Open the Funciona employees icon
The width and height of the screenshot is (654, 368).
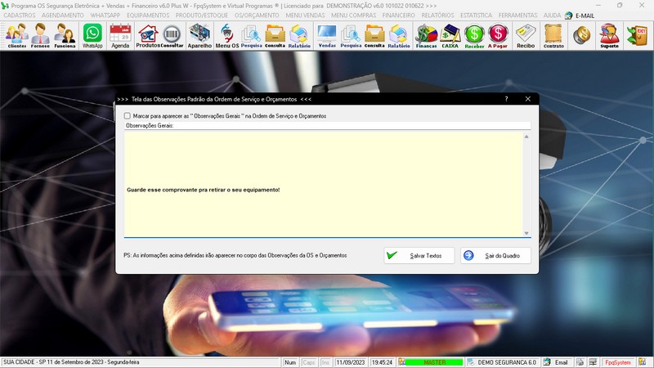(x=65, y=35)
